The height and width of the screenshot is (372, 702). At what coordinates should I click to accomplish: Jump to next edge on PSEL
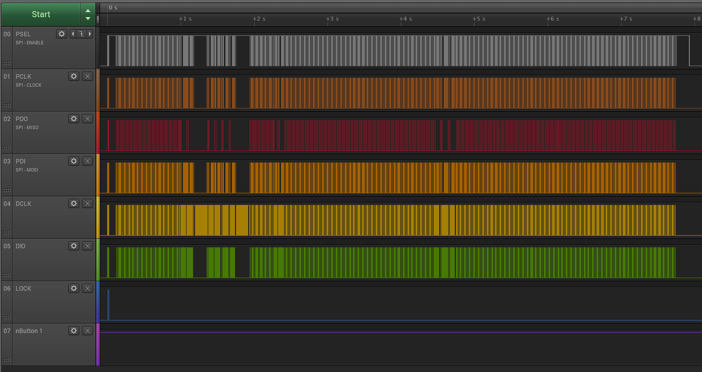coord(90,34)
